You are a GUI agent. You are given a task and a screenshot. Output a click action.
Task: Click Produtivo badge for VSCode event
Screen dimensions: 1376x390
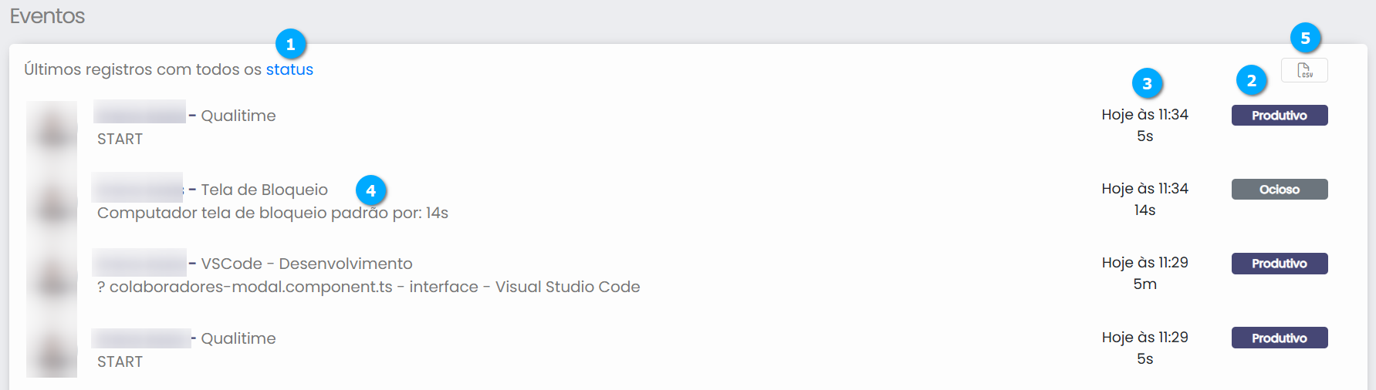click(1279, 264)
